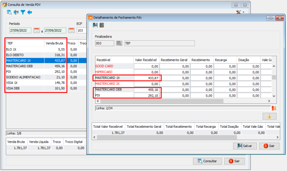Click the Linha: 3/8 status field
The width and height of the screenshot is (287, 171).
coord(46,133)
